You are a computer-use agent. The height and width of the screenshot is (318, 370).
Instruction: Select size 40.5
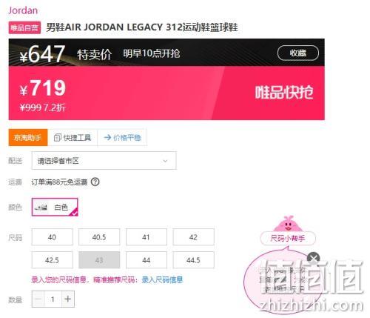tap(99, 237)
